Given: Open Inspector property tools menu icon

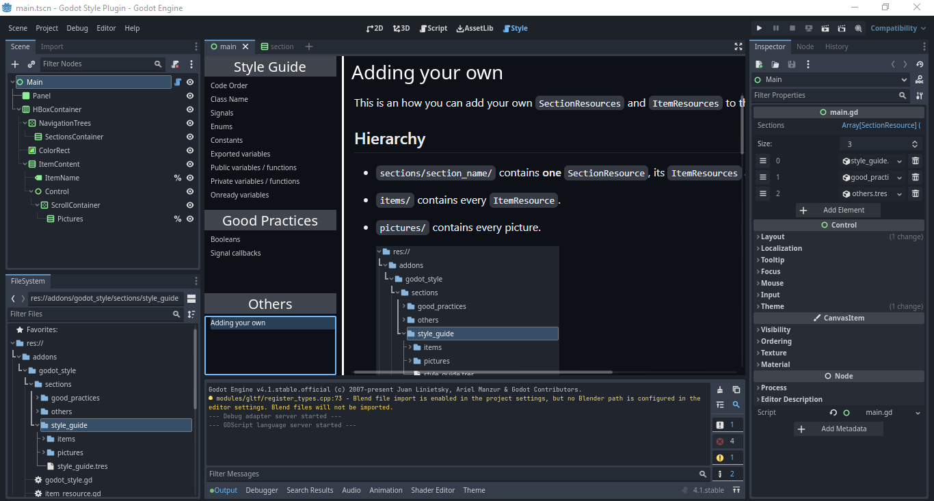Looking at the screenshot, I should [920, 95].
